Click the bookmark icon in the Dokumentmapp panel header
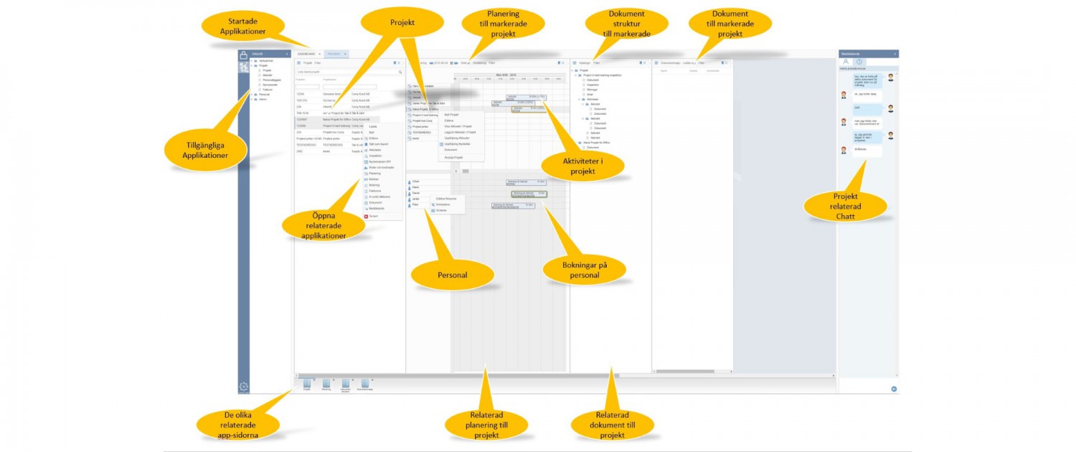The image size is (1076, 452). coord(722,63)
